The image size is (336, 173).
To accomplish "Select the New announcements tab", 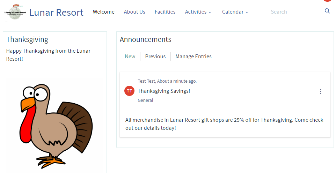I will (130, 56).
